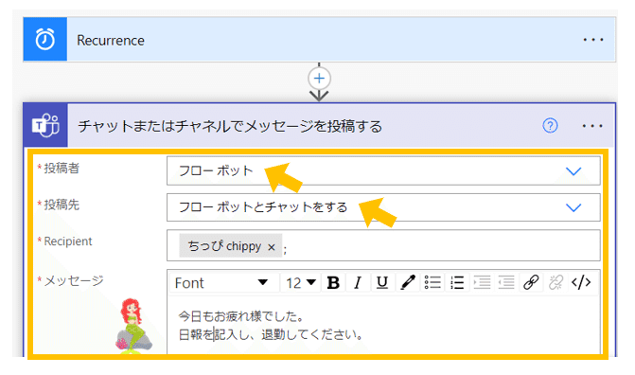Image resolution: width=635 pixels, height=375 pixels.
Task: Click the text 今日もお疲れ様でした。
Action: pyautogui.click(x=241, y=315)
